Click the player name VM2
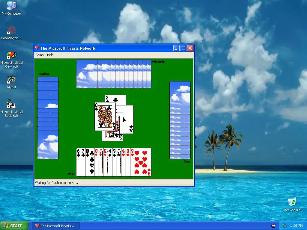 (71, 174)
